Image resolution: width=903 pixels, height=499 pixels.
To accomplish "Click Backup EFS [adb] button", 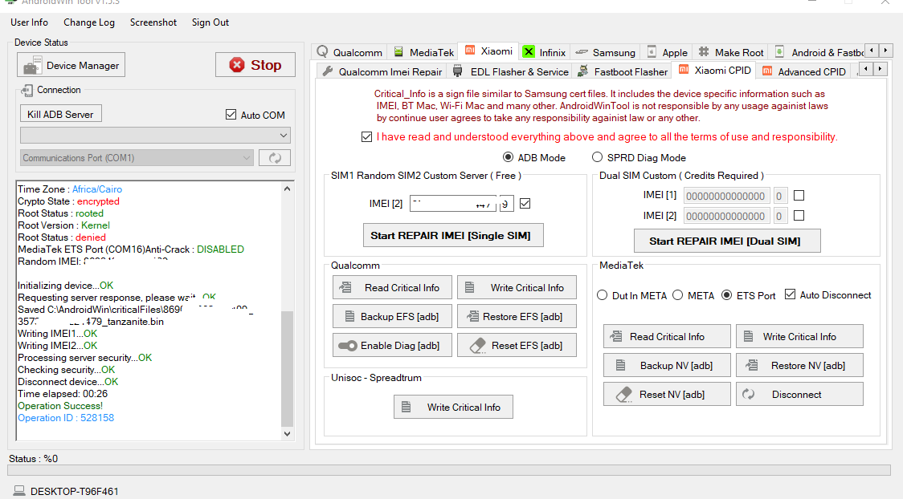I will (x=392, y=316).
